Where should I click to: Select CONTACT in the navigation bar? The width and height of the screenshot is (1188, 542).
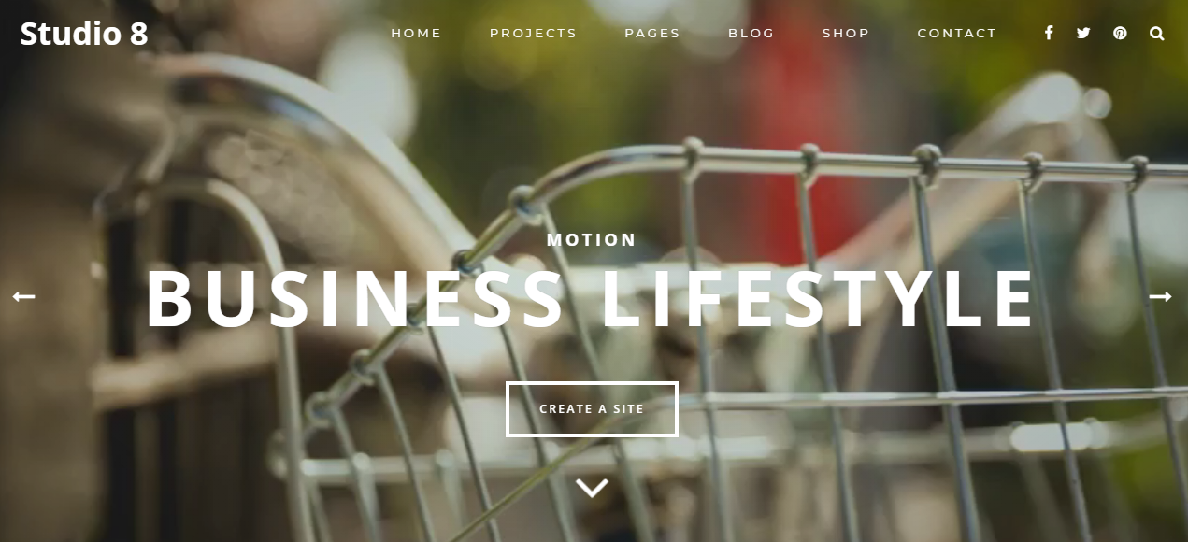coord(957,33)
